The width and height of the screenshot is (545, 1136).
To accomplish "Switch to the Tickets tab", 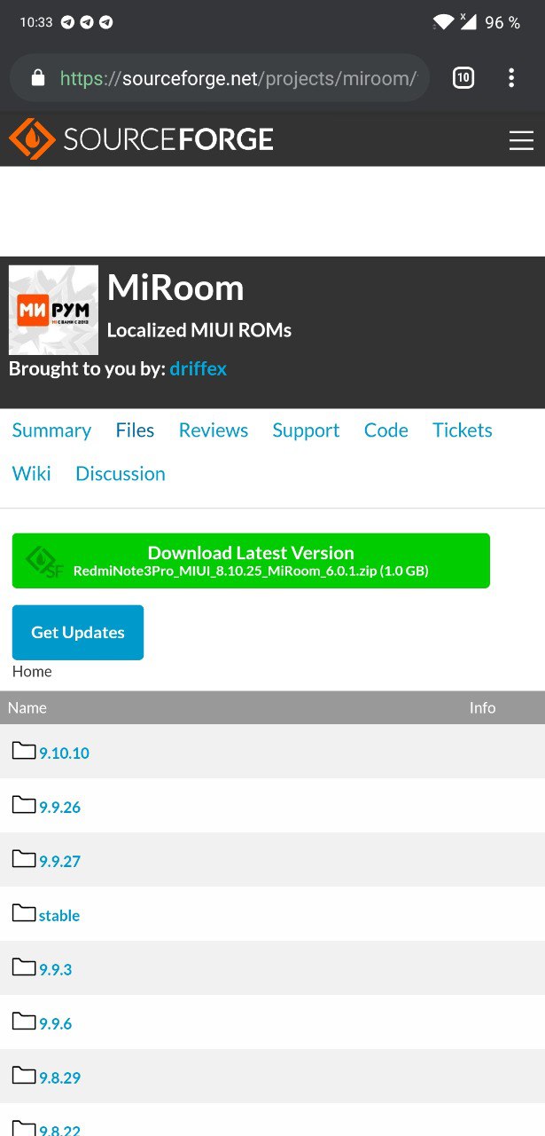I will click(x=463, y=430).
